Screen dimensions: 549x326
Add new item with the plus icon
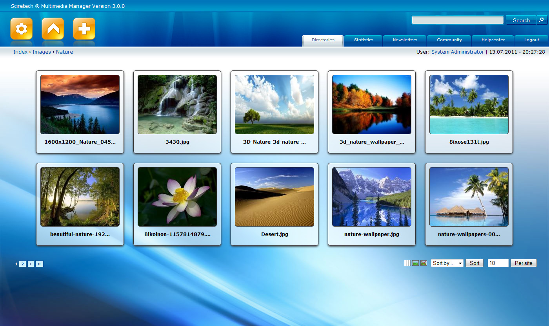84,29
